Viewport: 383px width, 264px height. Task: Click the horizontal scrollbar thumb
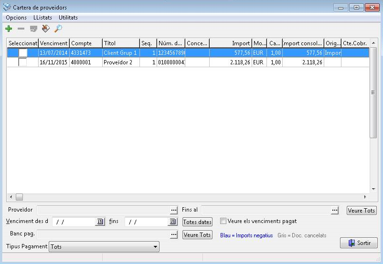pos(19,197)
